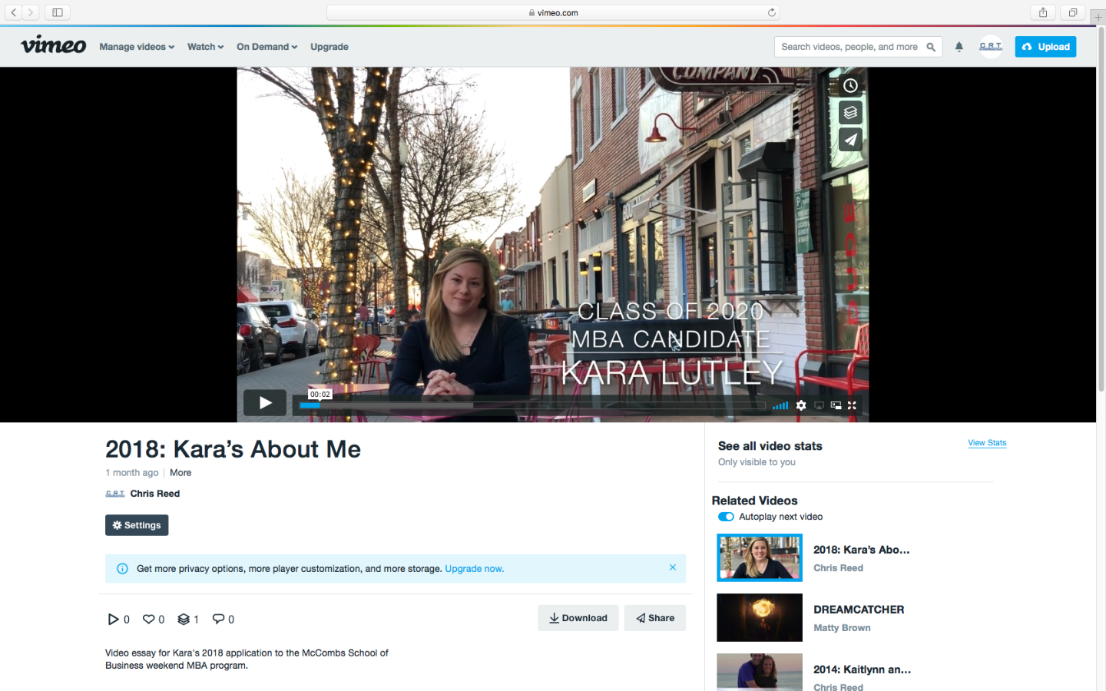This screenshot has height=691, width=1106.
Task: Toggle Autoplay next video switch
Action: click(x=726, y=517)
